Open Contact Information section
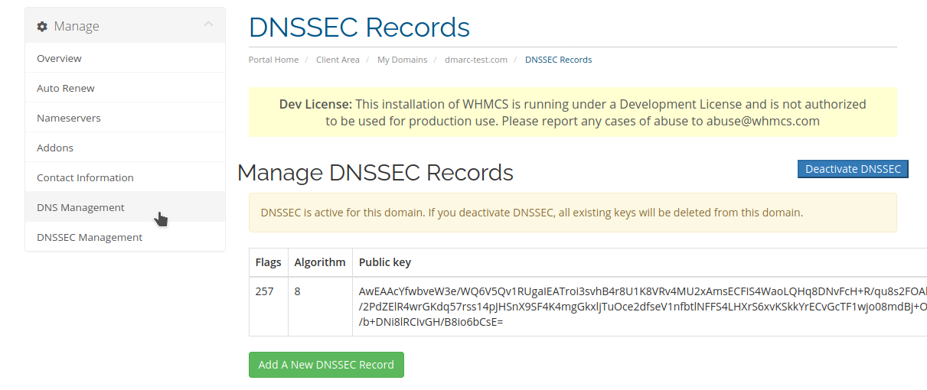This screenshot has width=927, height=390. (85, 178)
